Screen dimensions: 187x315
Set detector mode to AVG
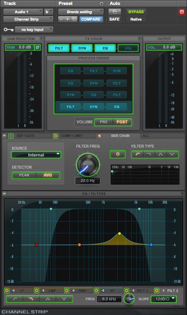48,175
